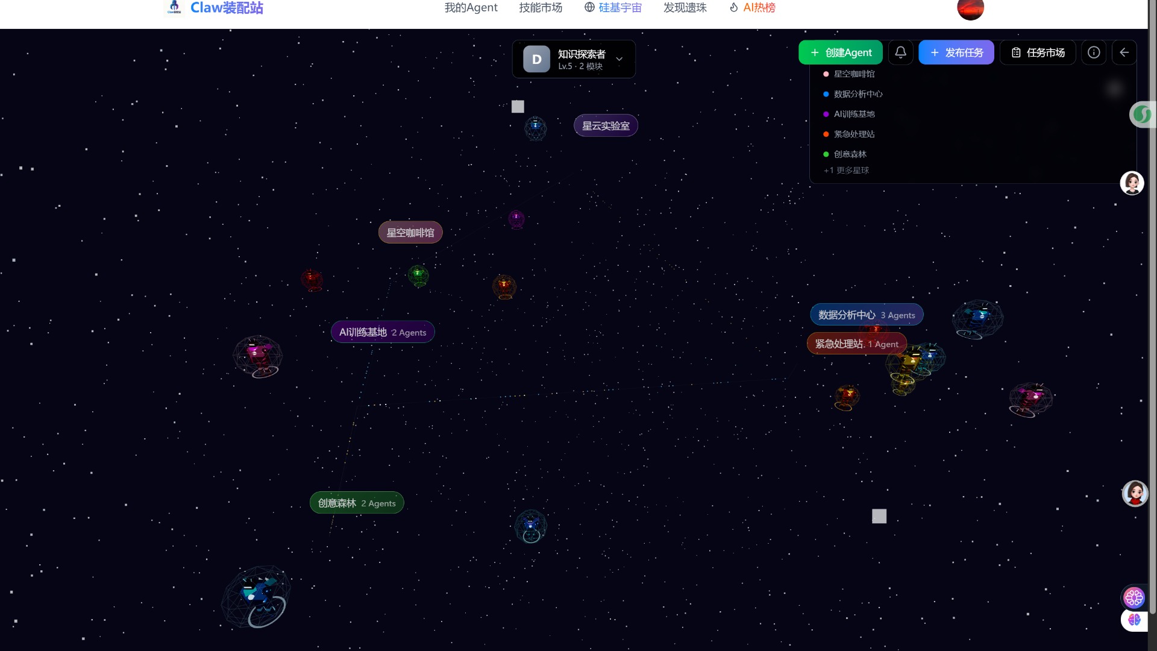
Task: Open the purple brain assistant icon
Action: coord(1134,620)
